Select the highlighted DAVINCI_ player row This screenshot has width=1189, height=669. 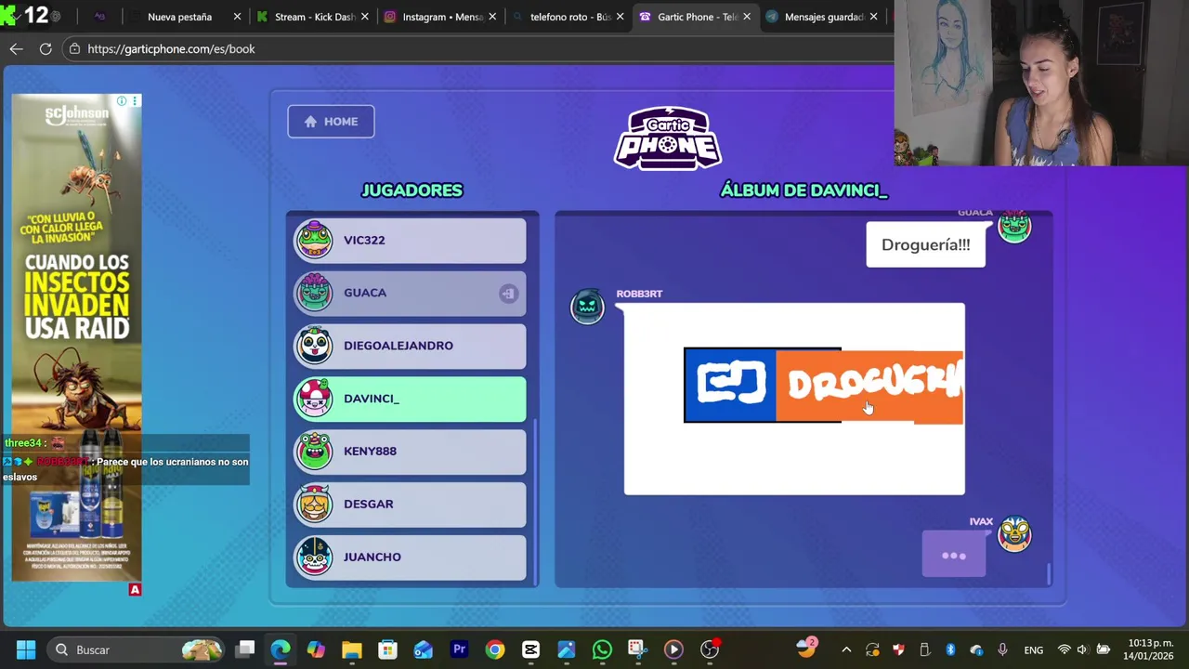pyautogui.click(x=410, y=399)
